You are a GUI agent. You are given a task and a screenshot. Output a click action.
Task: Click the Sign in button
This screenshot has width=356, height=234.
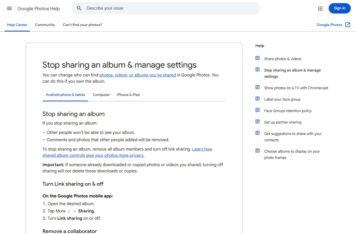[x=339, y=8]
